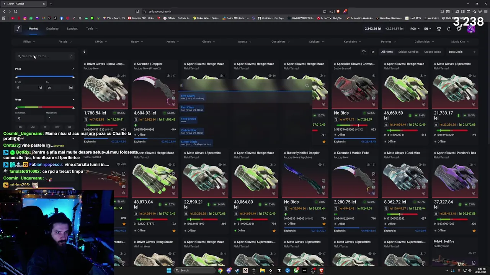Refresh the listings with the reload icon
This screenshot has width=490, height=275.
[x=373, y=52]
